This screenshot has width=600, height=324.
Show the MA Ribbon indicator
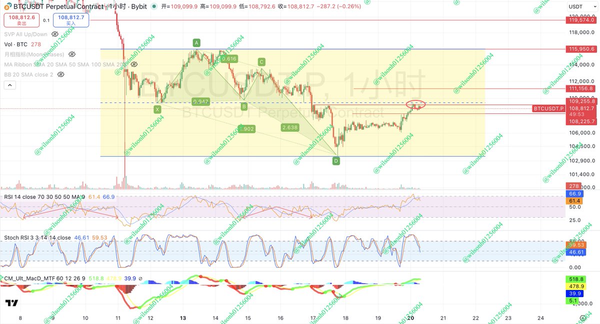tap(134, 64)
